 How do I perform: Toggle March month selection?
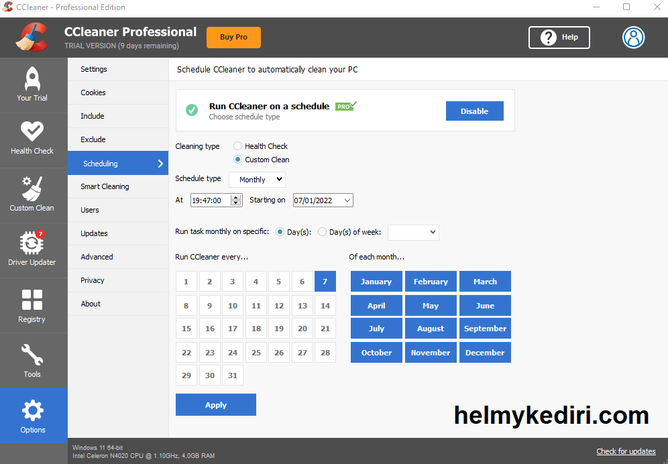point(485,282)
